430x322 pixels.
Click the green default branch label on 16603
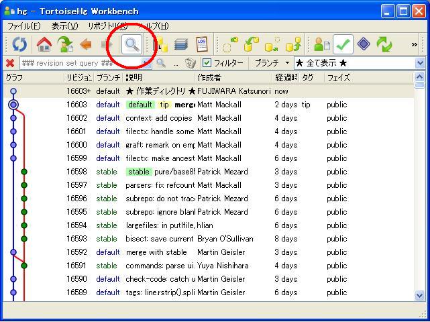[140, 105]
